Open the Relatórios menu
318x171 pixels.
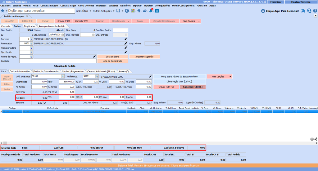(125, 6)
